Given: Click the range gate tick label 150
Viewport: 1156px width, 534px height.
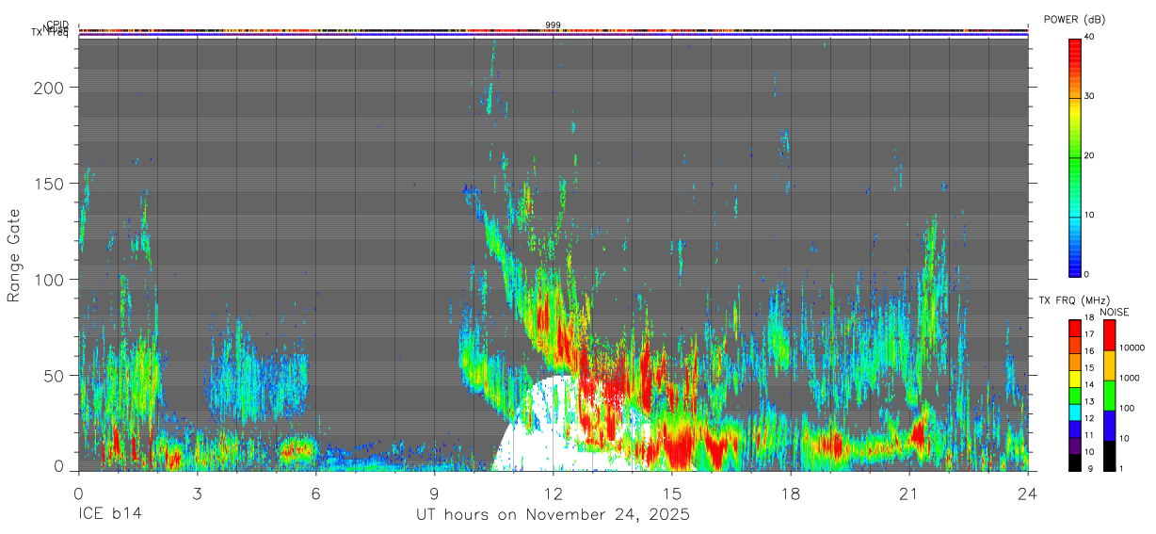Looking at the screenshot, I should click(x=48, y=183).
